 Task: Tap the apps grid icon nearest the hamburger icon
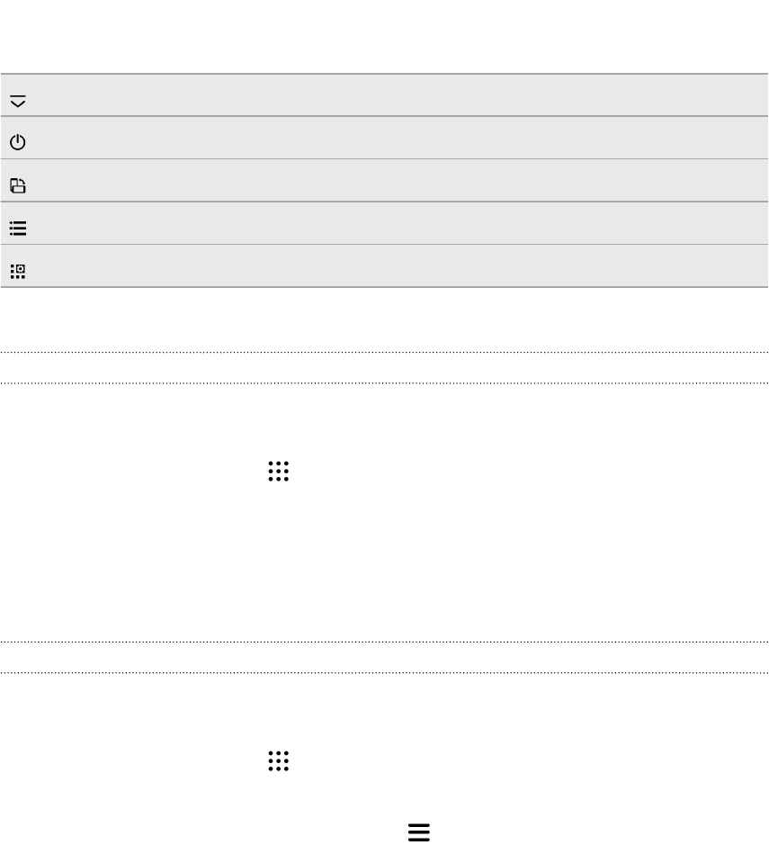[x=279, y=761]
